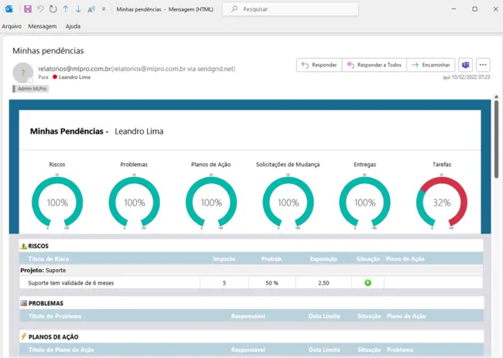Minimize the message window

(453, 9)
